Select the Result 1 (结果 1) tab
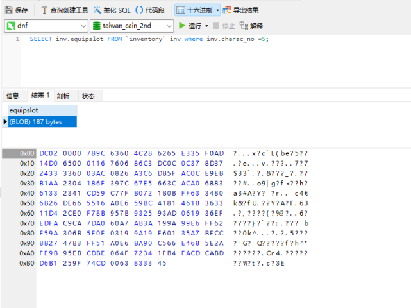The image size is (411, 308). coord(40,95)
